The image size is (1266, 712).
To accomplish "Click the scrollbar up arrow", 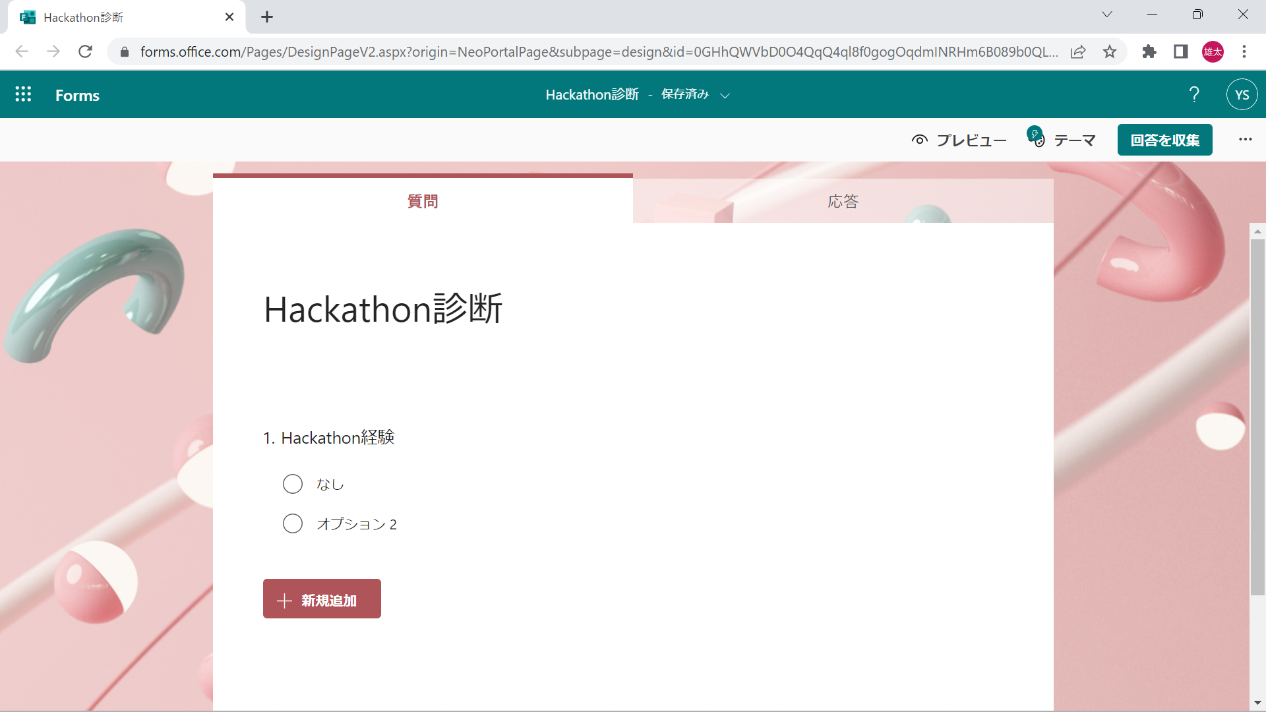I will (x=1257, y=231).
